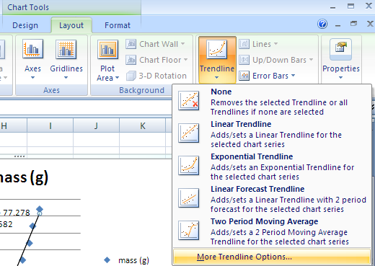
Task: Expand the Lines dropdown
Action: tap(258, 44)
